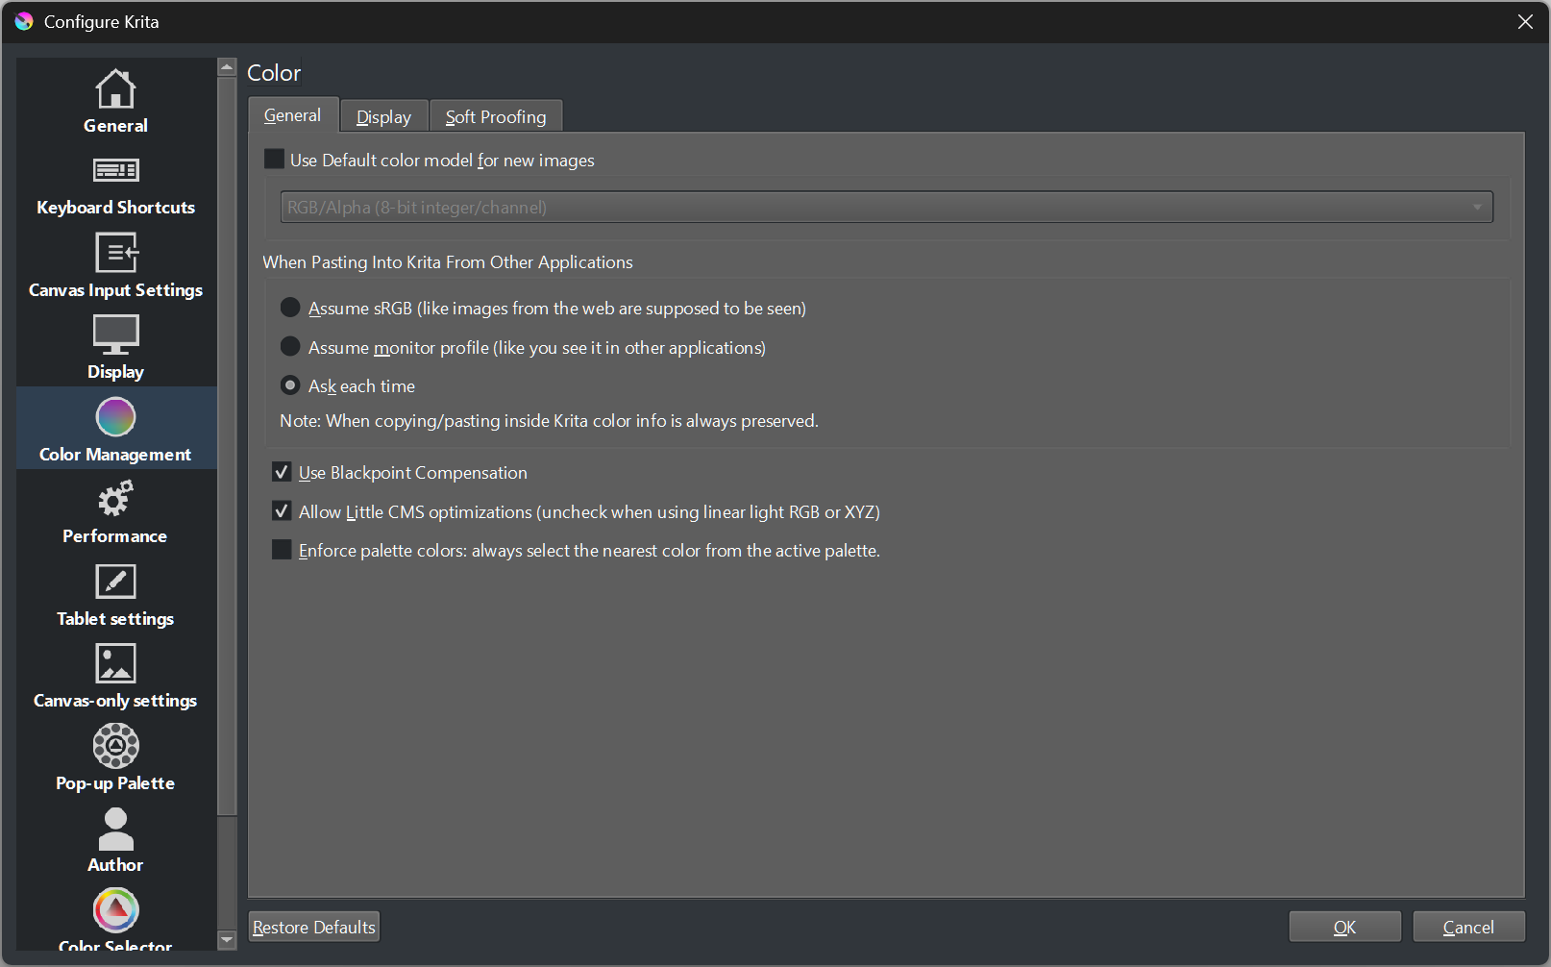Enable Use Default color model checkbox
This screenshot has width=1551, height=967.
tap(275, 160)
